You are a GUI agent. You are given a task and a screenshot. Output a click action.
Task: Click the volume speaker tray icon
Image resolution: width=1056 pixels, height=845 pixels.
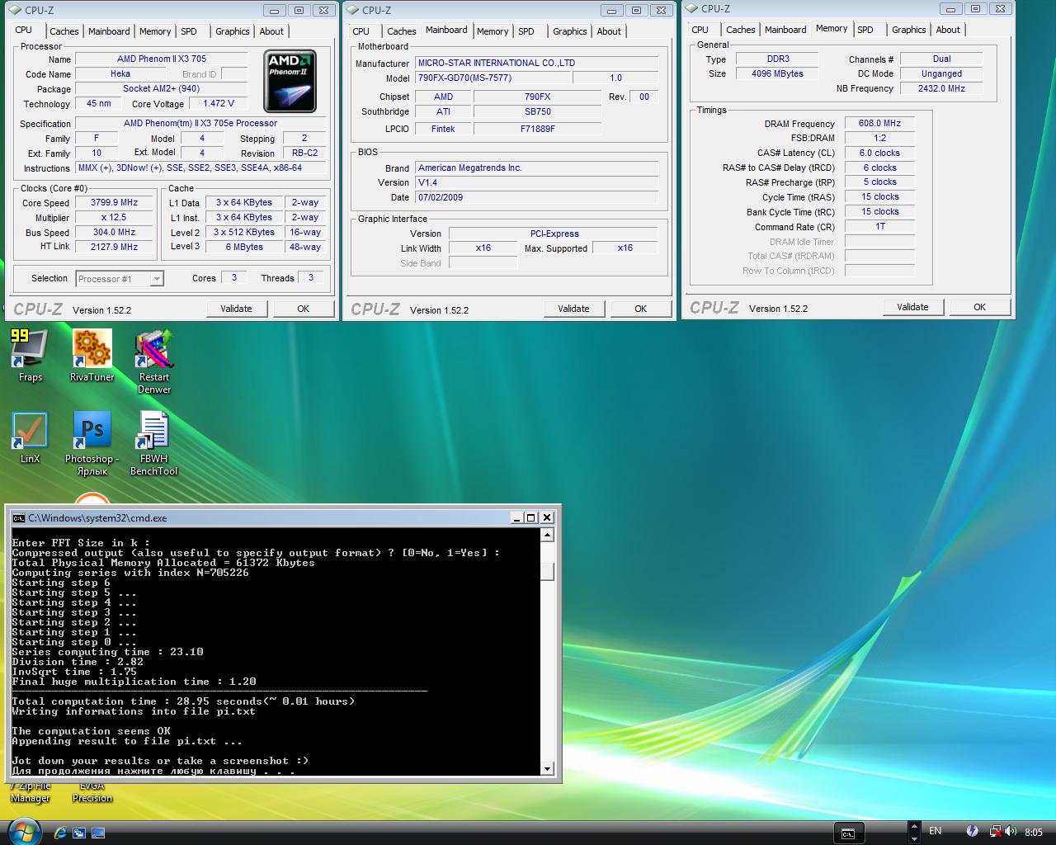click(x=1011, y=832)
